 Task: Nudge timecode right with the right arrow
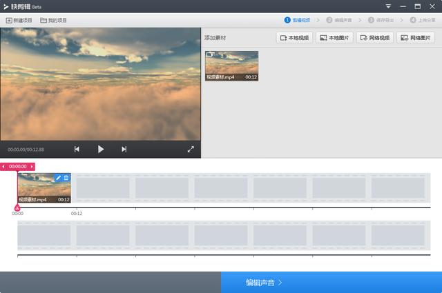coord(32,166)
